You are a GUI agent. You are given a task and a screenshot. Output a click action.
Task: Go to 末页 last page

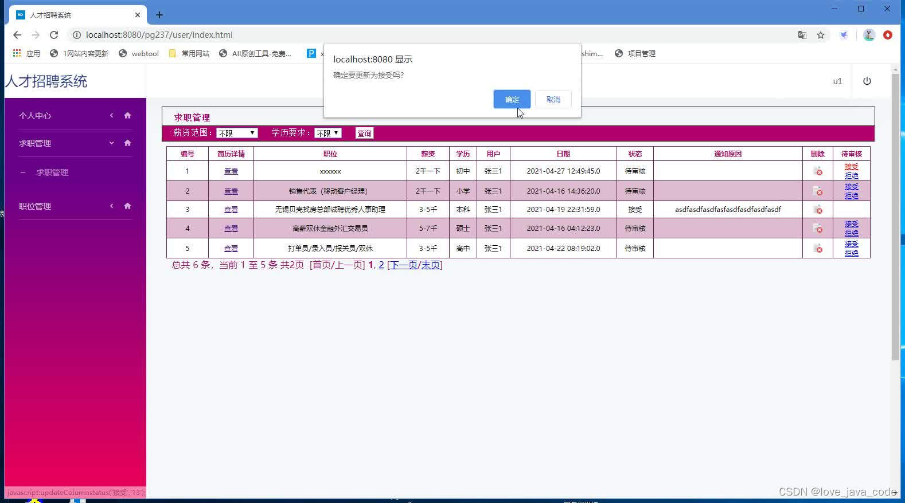[431, 265]
